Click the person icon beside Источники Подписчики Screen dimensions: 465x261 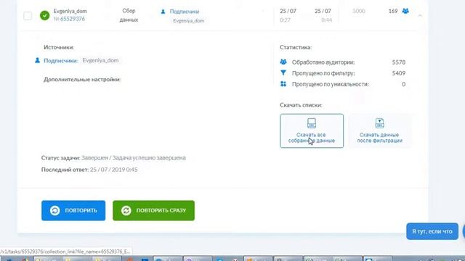coord(37,60)
